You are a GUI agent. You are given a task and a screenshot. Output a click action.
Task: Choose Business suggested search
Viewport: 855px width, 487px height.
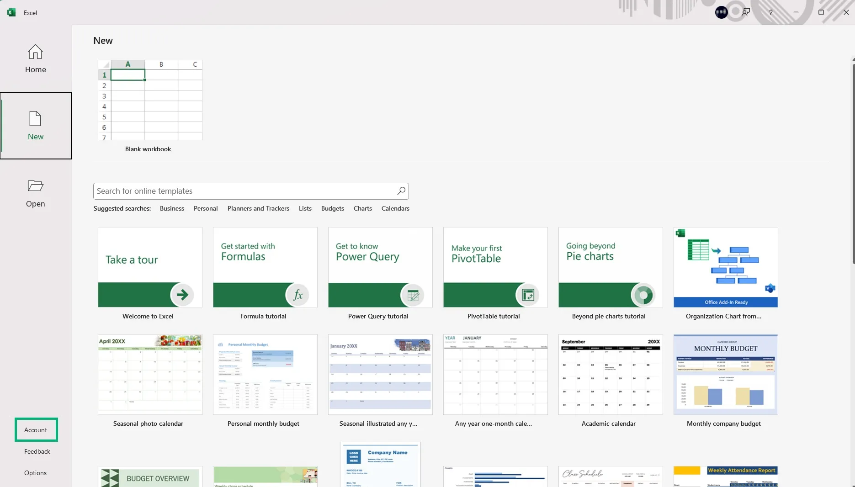pos(172,208)
